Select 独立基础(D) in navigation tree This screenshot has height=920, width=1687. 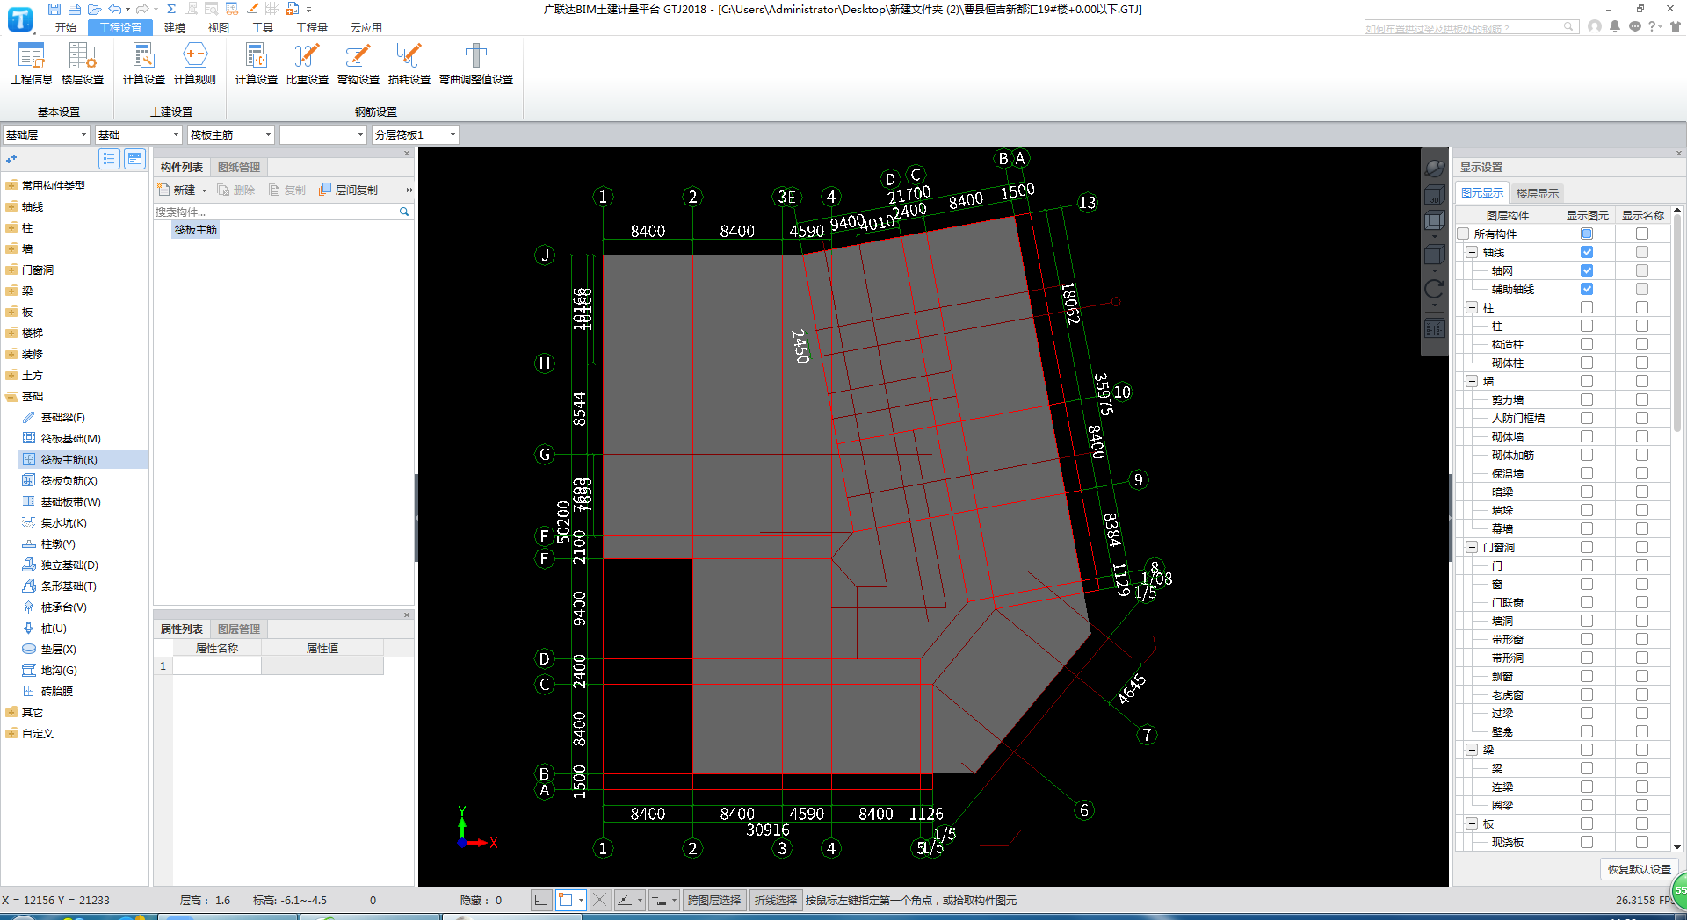click(69, 564)
